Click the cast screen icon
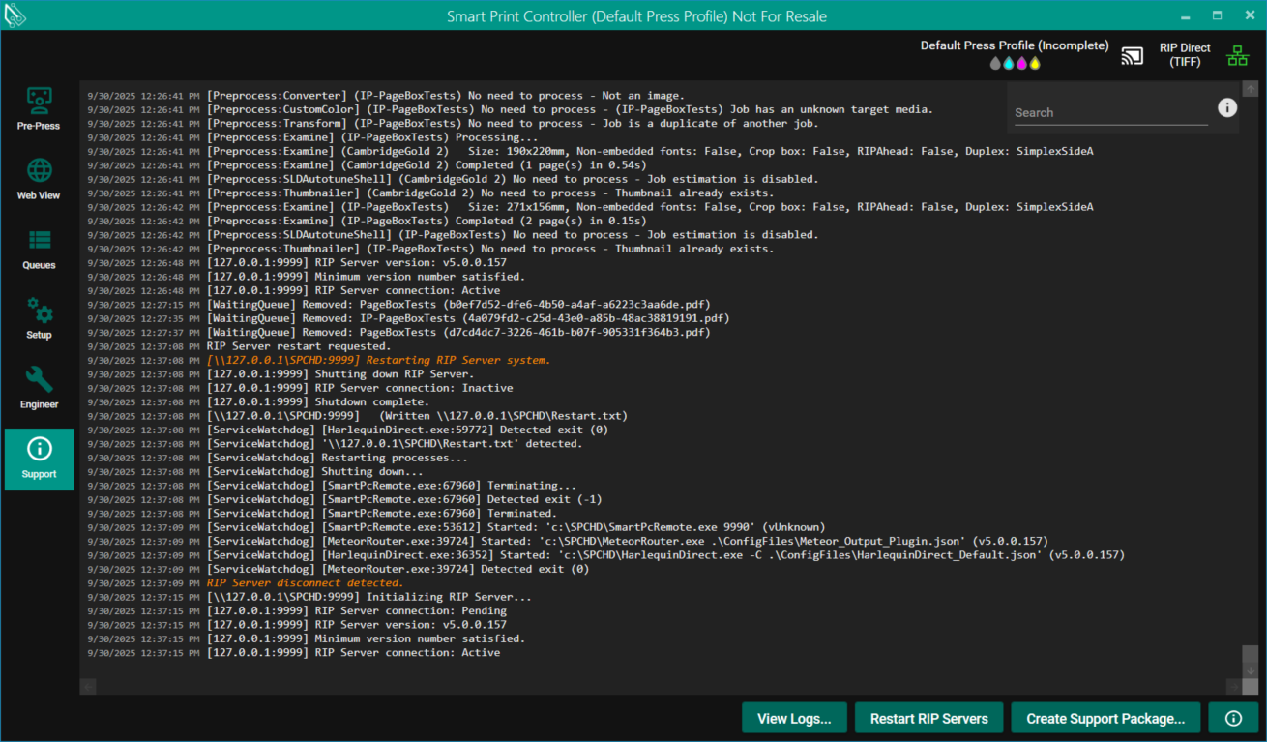The height and width of the screenshot is (742, 1267). (x=1132, y=55)
